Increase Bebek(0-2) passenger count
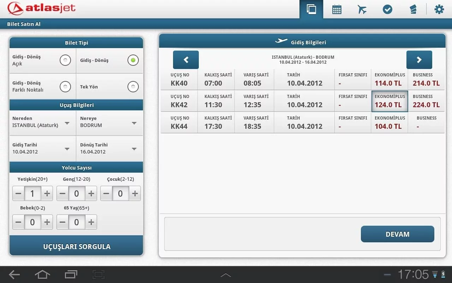 [x=47, y=222]
